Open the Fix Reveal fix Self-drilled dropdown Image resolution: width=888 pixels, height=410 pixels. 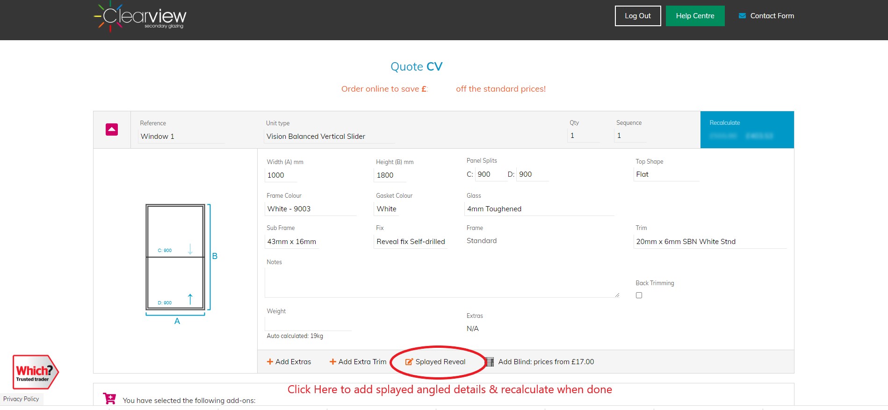[411, 242]
